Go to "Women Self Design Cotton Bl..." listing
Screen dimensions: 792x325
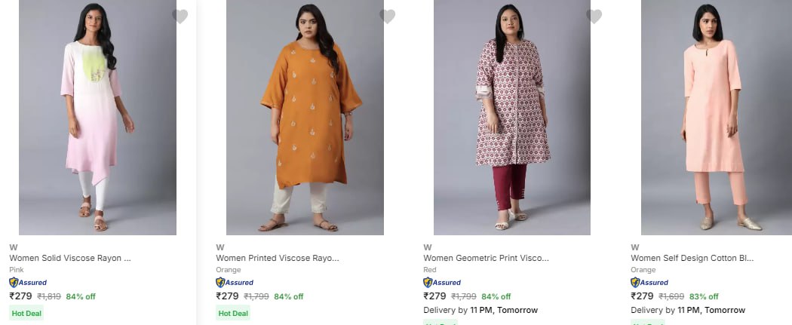click(x=692, y=258)
